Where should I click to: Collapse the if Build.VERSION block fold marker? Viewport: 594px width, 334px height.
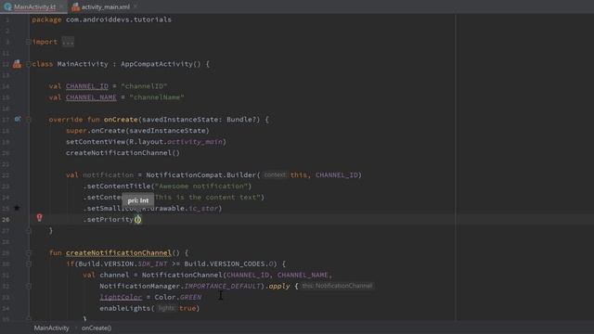click(x=28, y=263)
